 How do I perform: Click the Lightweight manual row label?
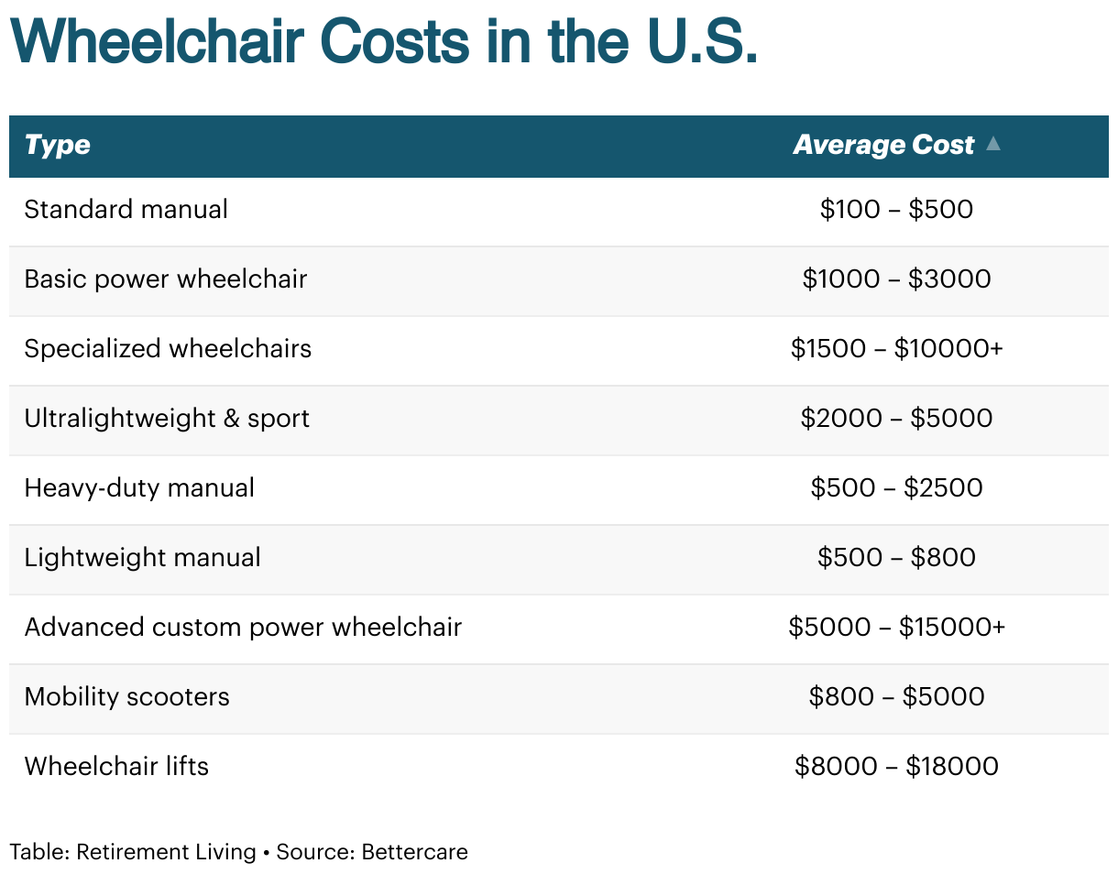click(143, 558)
